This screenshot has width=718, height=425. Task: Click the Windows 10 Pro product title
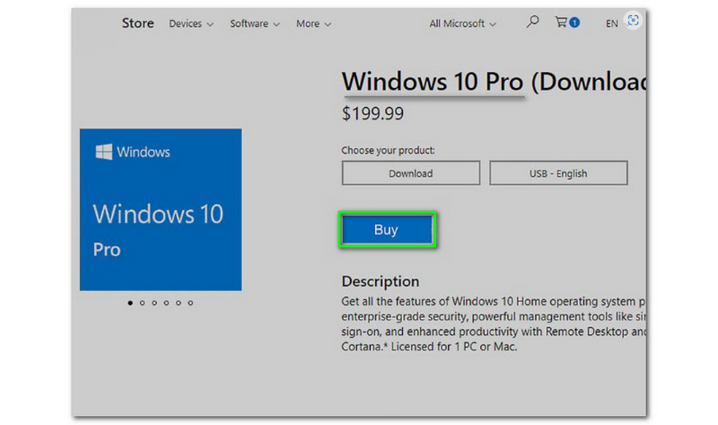point(433,82)
